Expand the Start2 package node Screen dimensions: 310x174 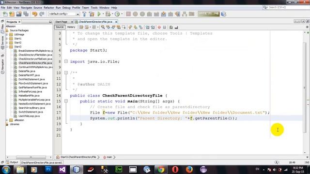[7, 43]
